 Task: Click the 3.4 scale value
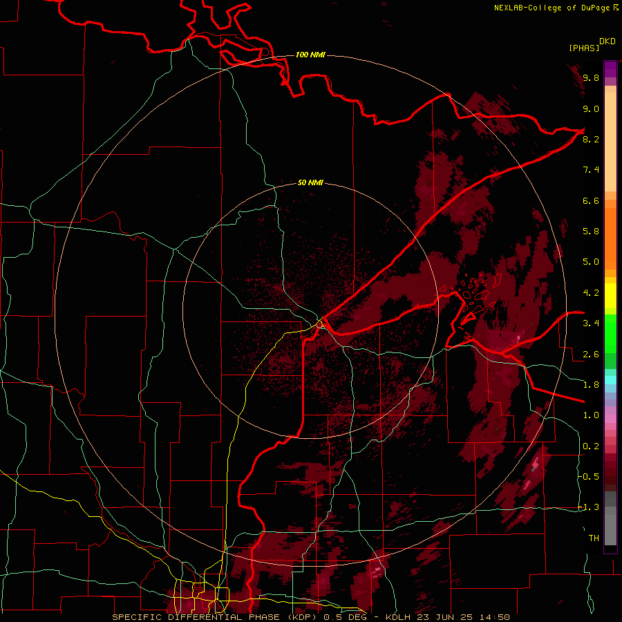point(591,323)
